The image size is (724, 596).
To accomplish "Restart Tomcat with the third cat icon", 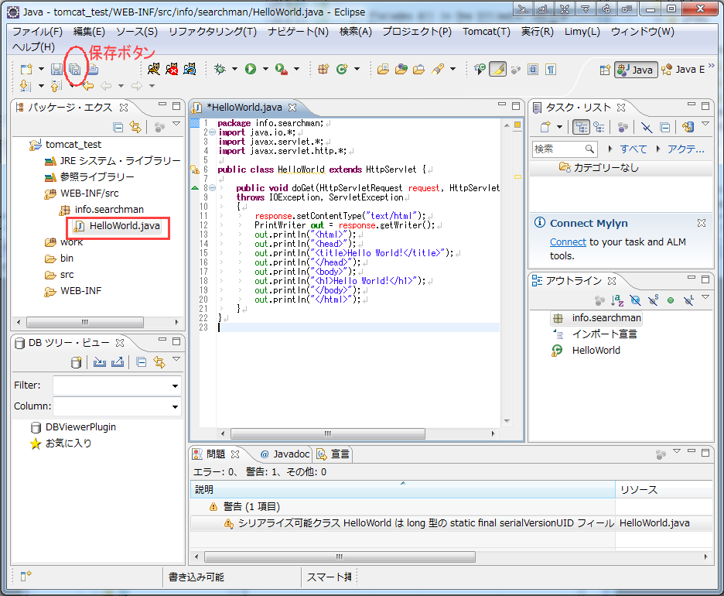I will coord(190,70).
